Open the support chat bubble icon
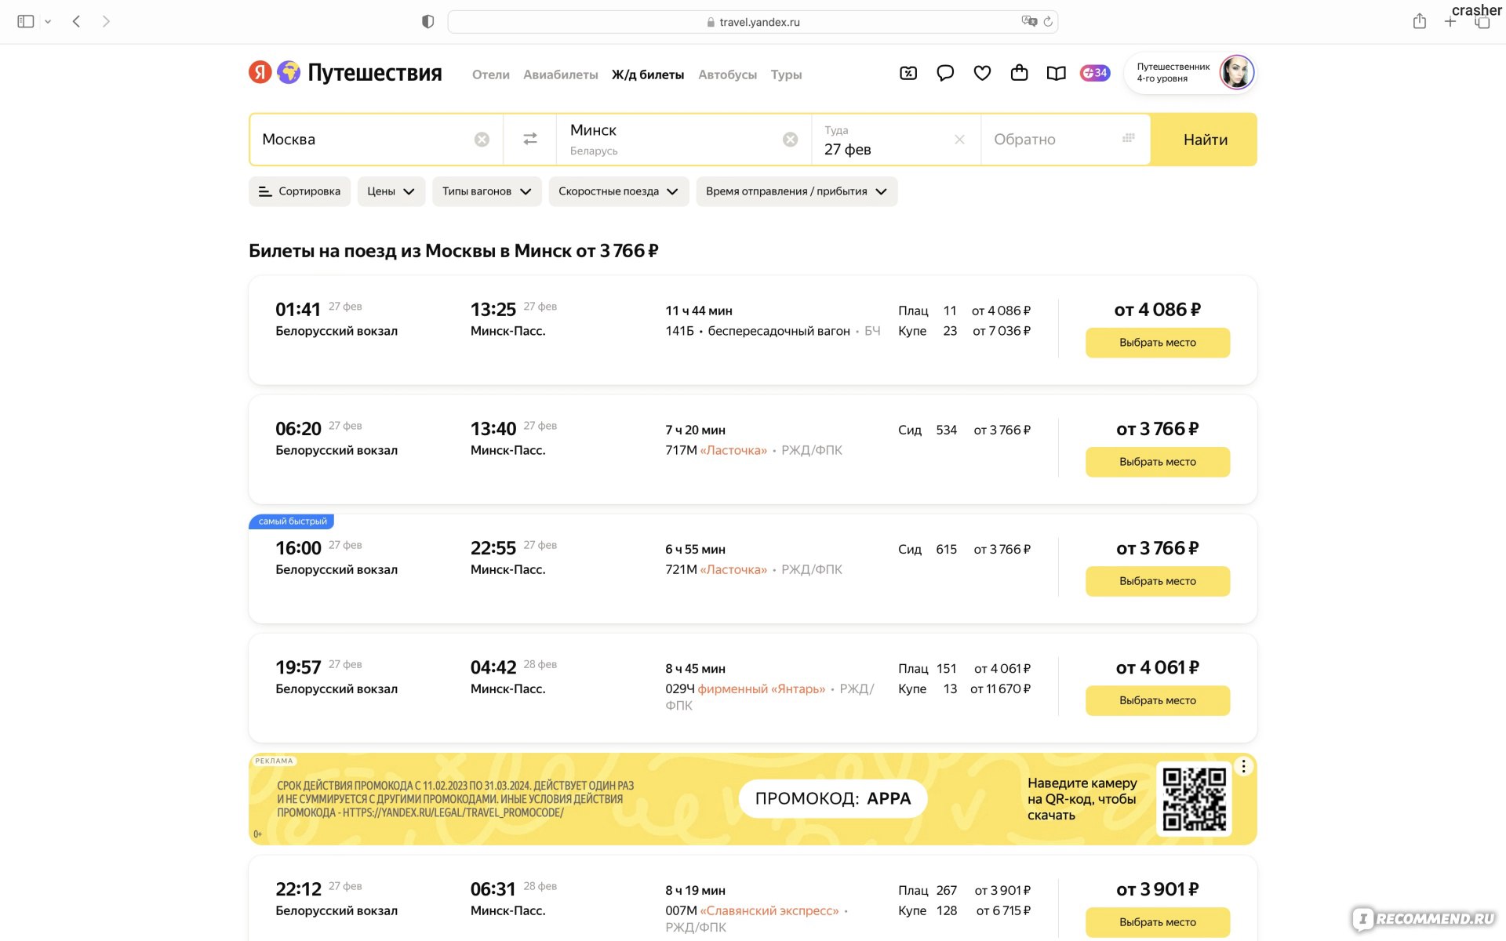This screenshot has width=1506, height=941. pos(945,73)
